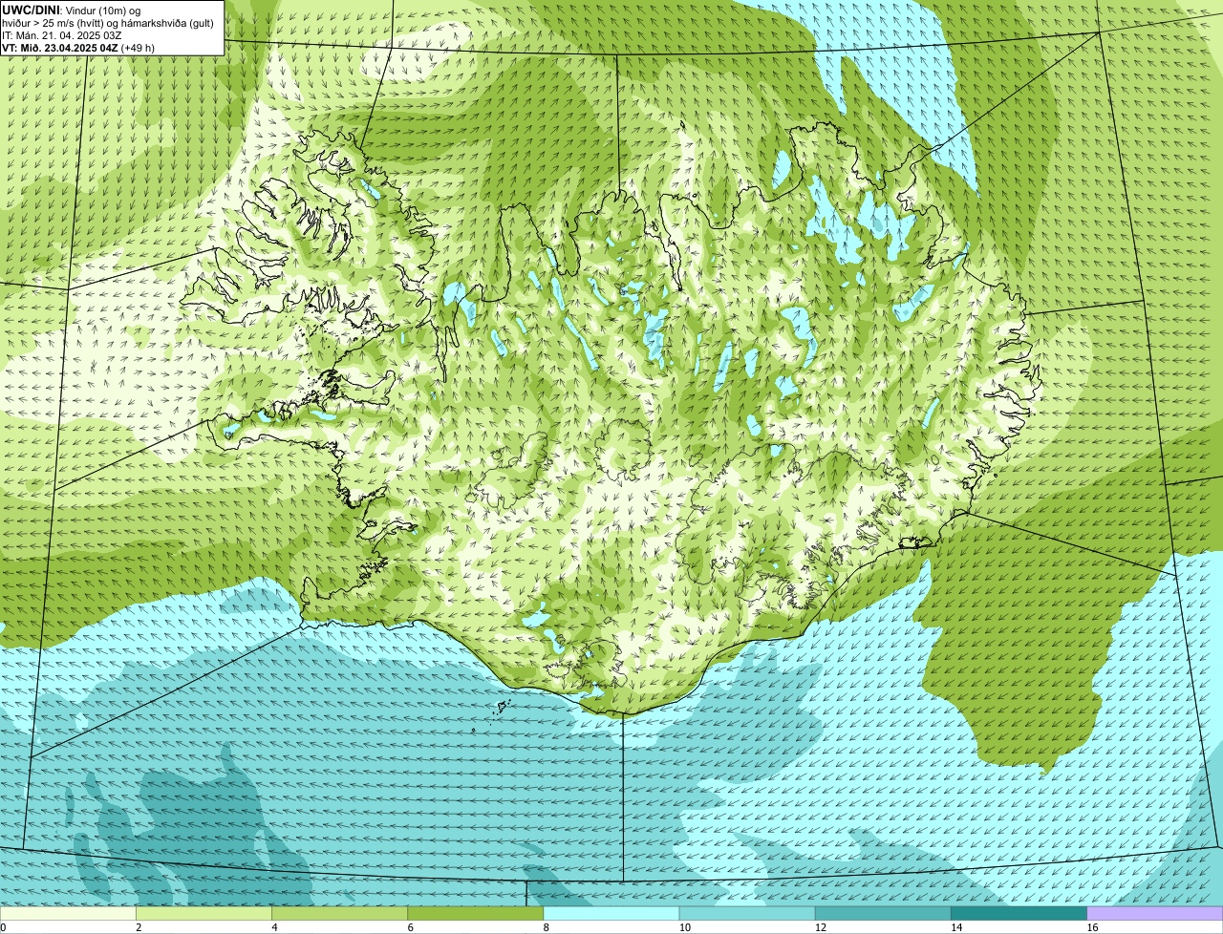The height and width of the screenshot is (934, 1223).
Task: Click the 2–4 m/s light green legend swatch
Action: [x=204, y=913]
